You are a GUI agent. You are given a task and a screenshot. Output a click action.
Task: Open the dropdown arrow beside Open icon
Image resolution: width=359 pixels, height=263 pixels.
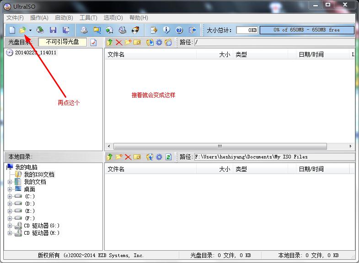(30, 30)
